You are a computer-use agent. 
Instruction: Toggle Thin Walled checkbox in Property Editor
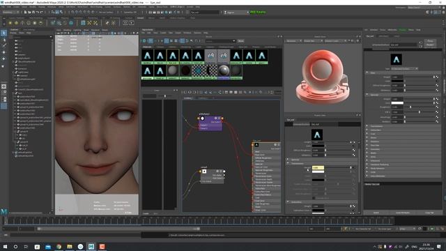click(314, 198)
